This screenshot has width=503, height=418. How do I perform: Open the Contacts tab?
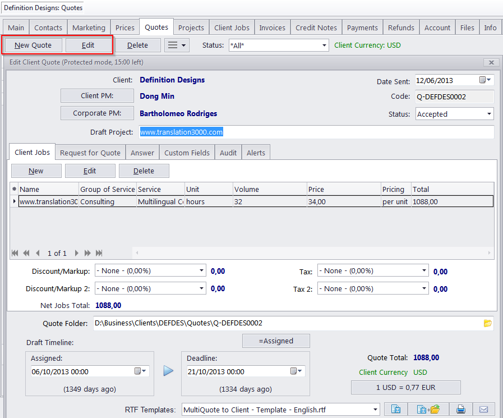point(48,27)
